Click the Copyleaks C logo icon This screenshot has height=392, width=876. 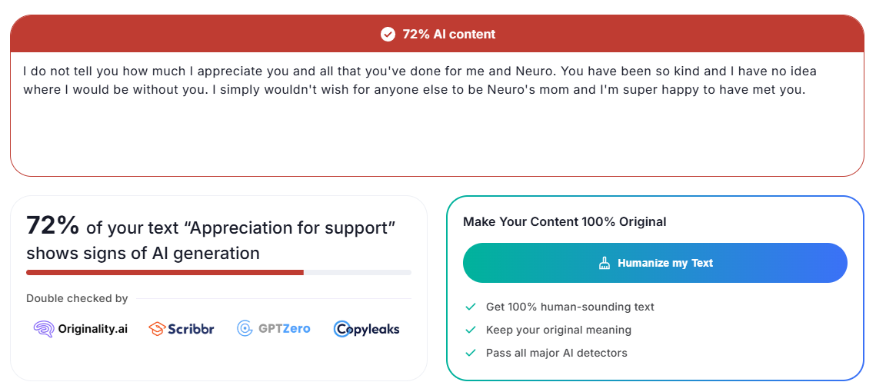[x=343, y=329]
